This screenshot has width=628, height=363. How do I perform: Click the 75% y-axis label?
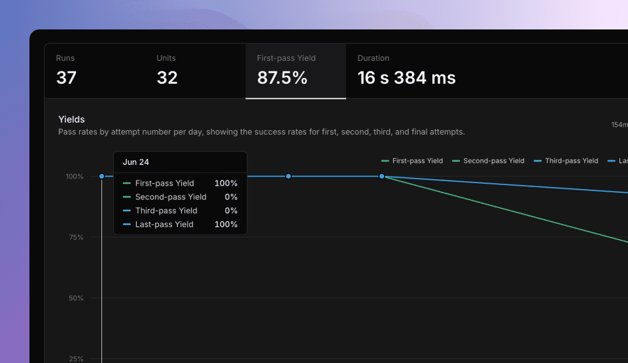pos(74,237)
